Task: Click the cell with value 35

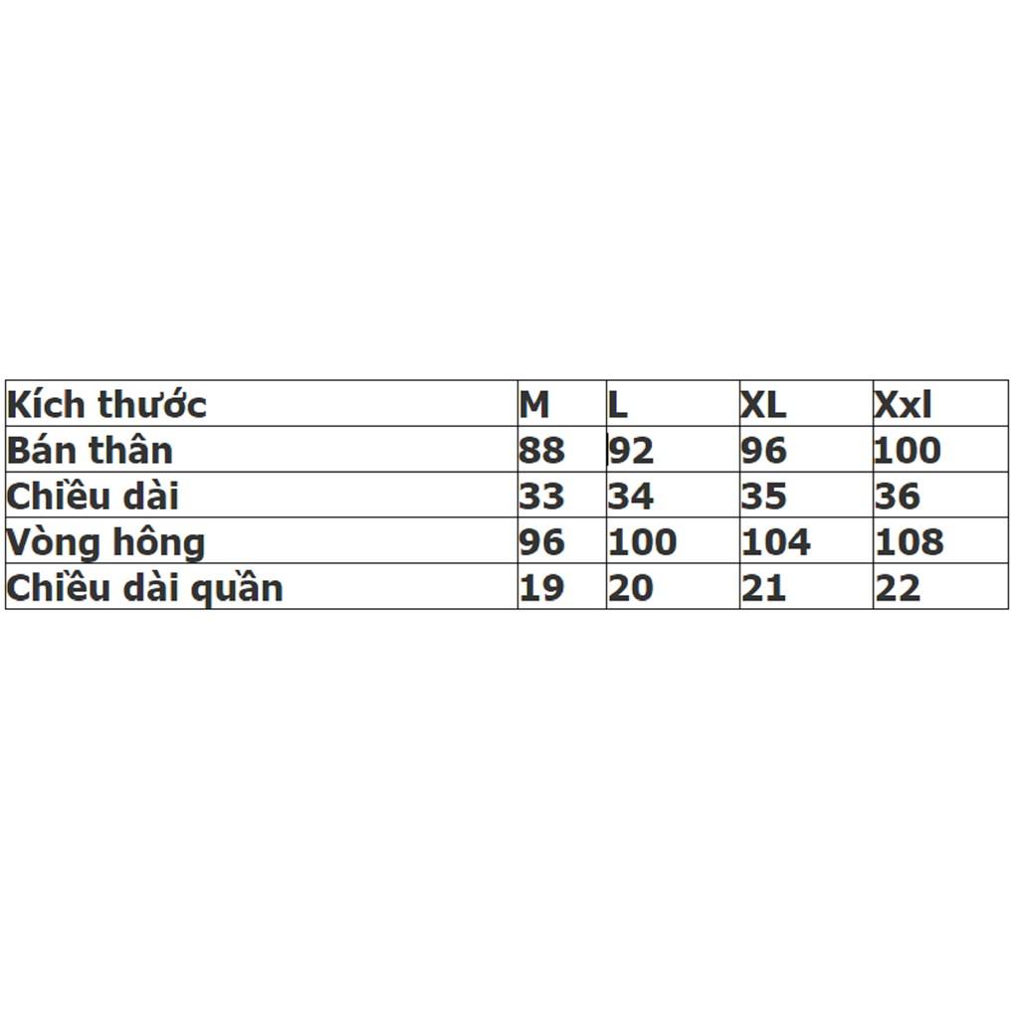Action: pyautogui.click(x=806, y=496)
